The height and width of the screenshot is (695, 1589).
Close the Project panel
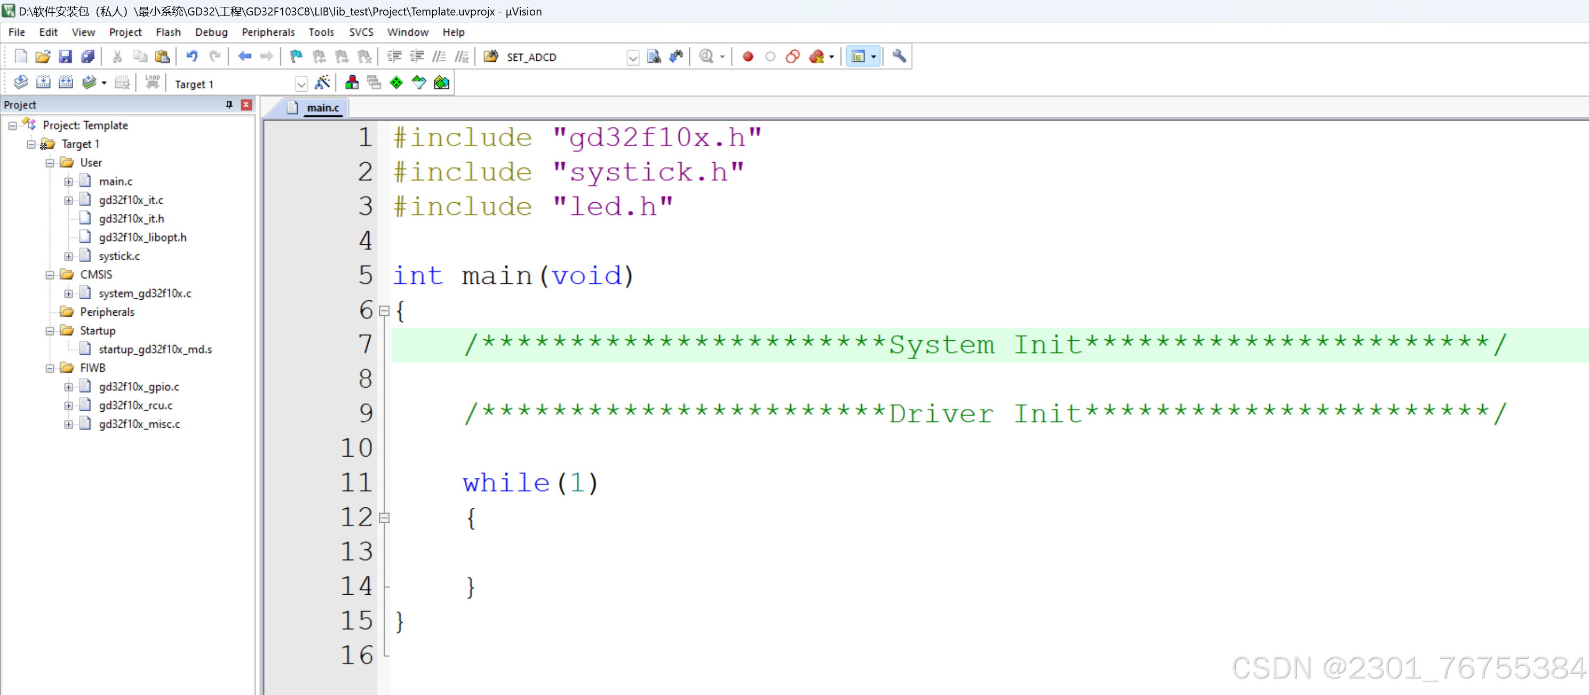[246, 105]
